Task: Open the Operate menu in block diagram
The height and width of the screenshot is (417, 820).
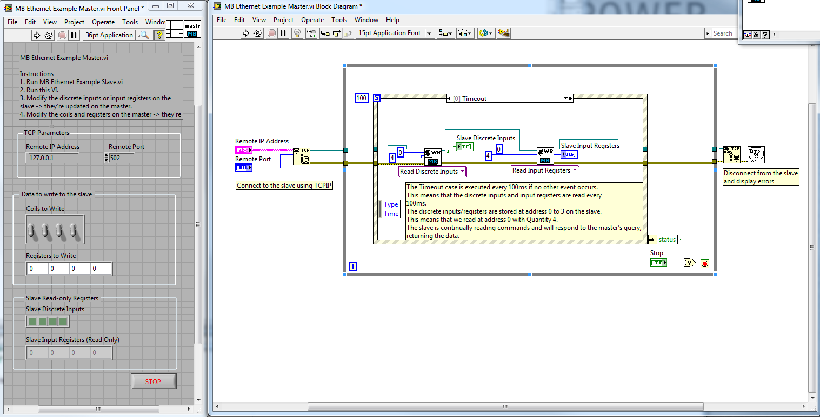Action: pos(312,20)
